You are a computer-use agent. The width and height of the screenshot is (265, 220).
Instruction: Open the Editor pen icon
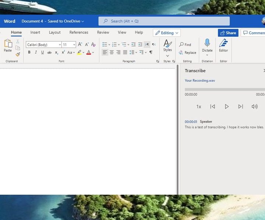(x=223, y=43)
